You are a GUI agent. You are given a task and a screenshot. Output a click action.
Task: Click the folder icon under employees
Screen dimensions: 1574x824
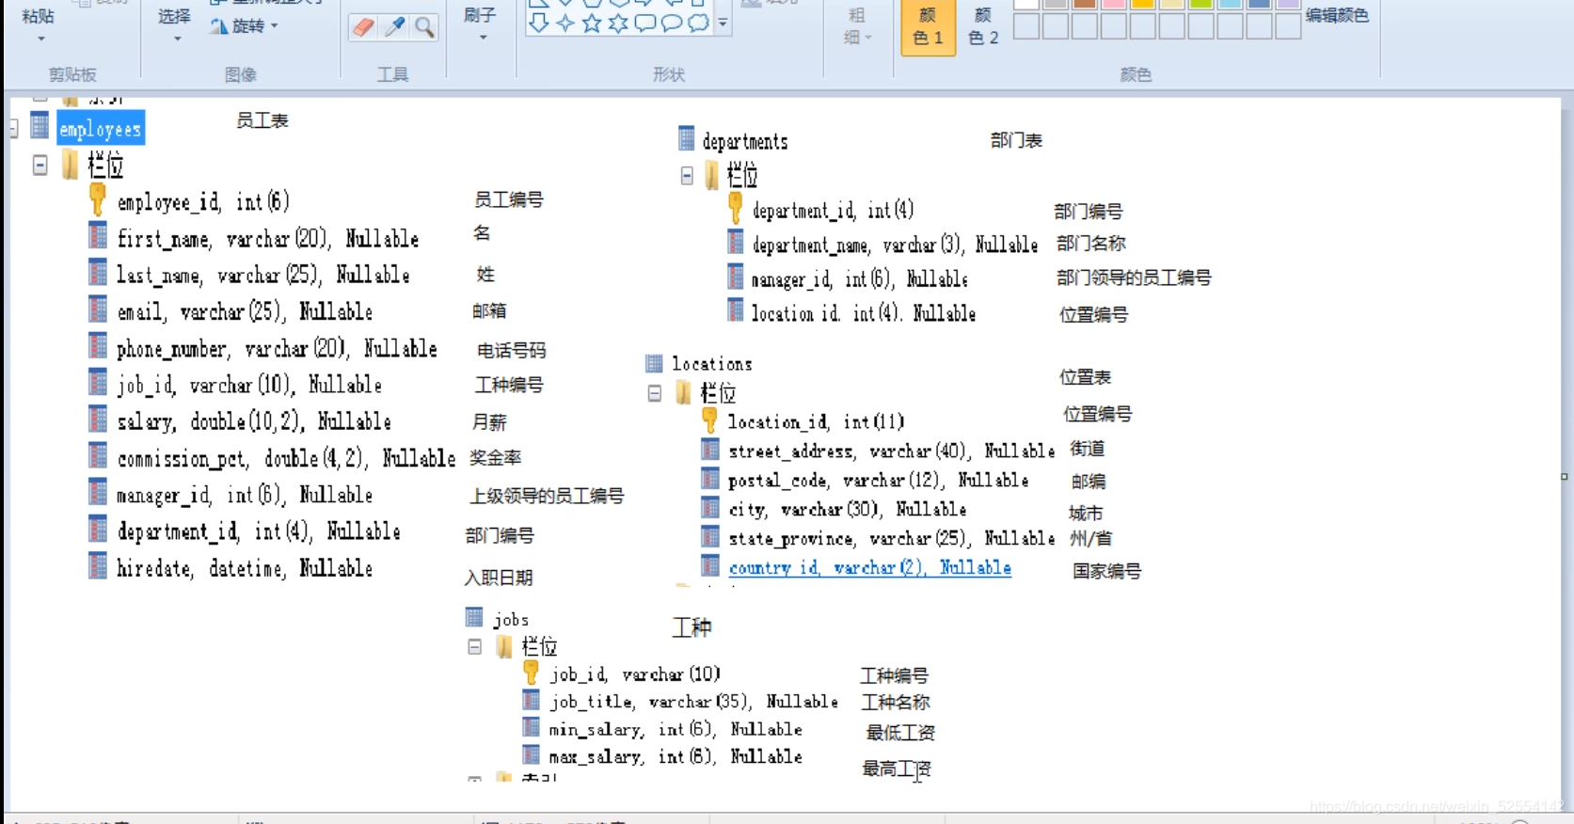point(71,166)
